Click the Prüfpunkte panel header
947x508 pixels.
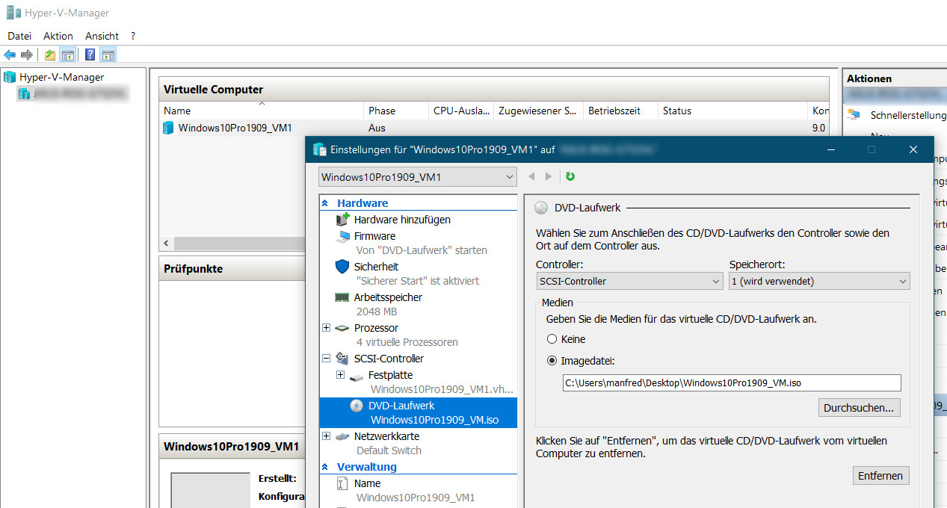point(232,268)
